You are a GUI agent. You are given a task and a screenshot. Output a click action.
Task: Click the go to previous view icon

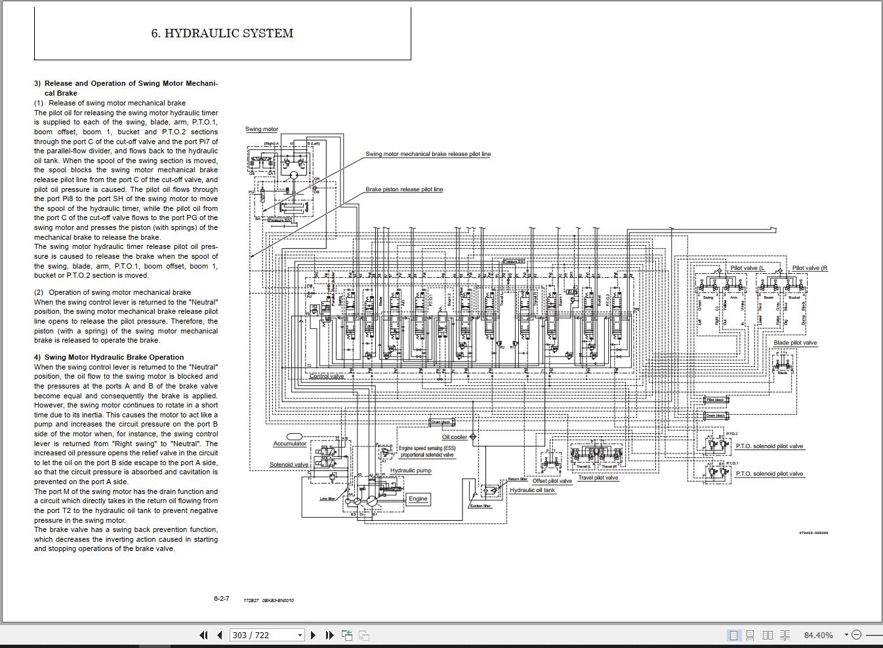click(x=347, y=635)
